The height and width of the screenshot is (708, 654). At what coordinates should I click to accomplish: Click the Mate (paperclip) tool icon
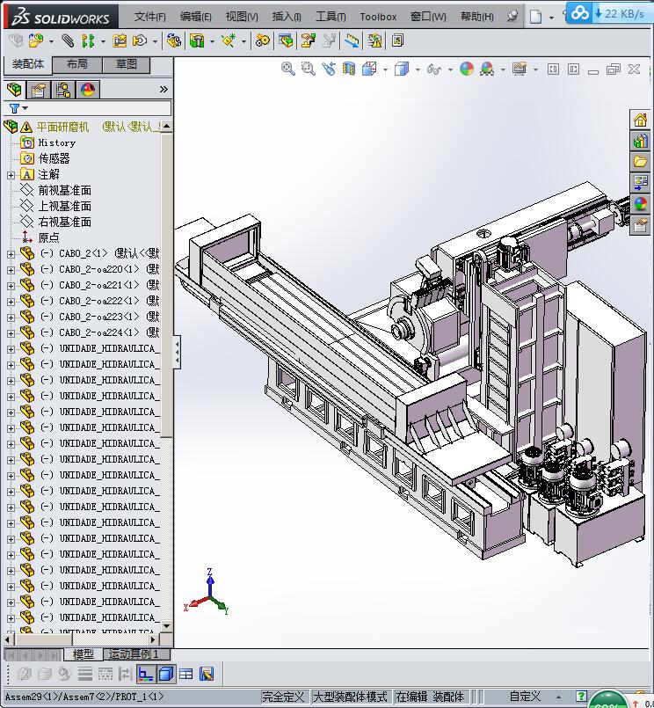[68, 41]
